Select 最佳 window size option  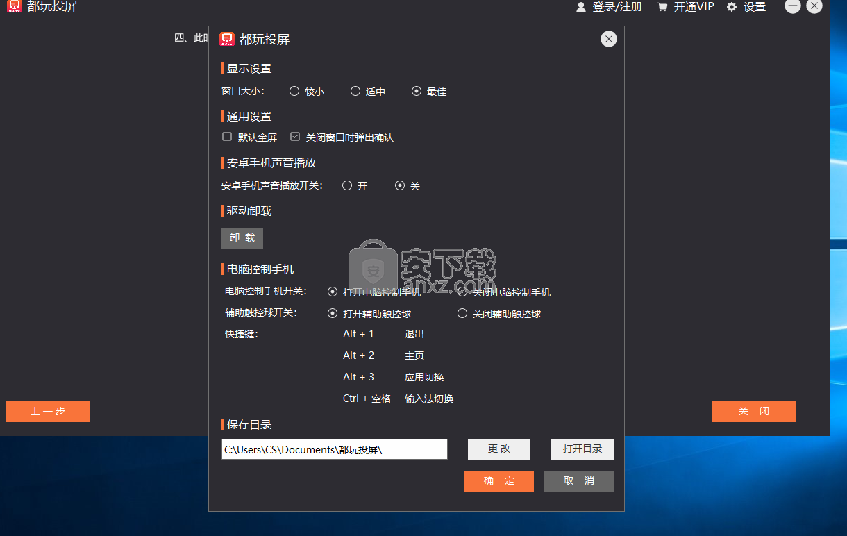tap(417, 91)
